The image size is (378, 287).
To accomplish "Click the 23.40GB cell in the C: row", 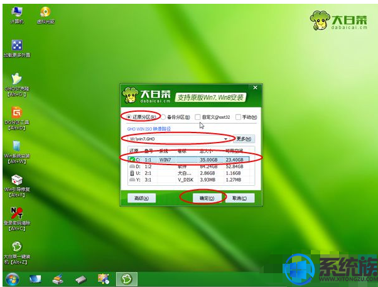I will coord(234,160).
